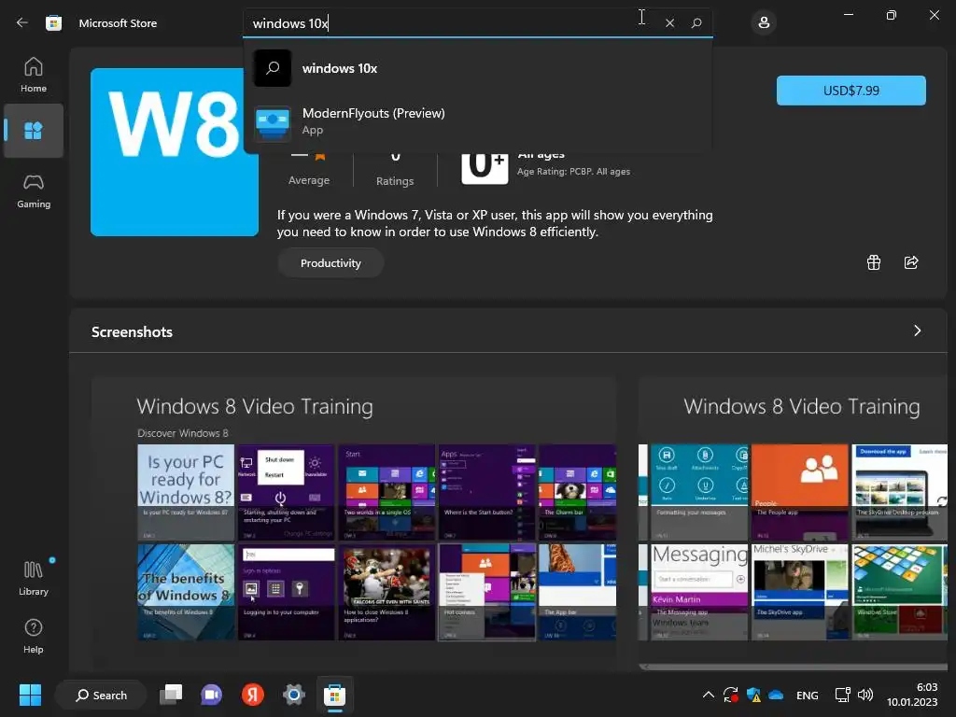Buy the app for USD$7.99

(851, 91)
